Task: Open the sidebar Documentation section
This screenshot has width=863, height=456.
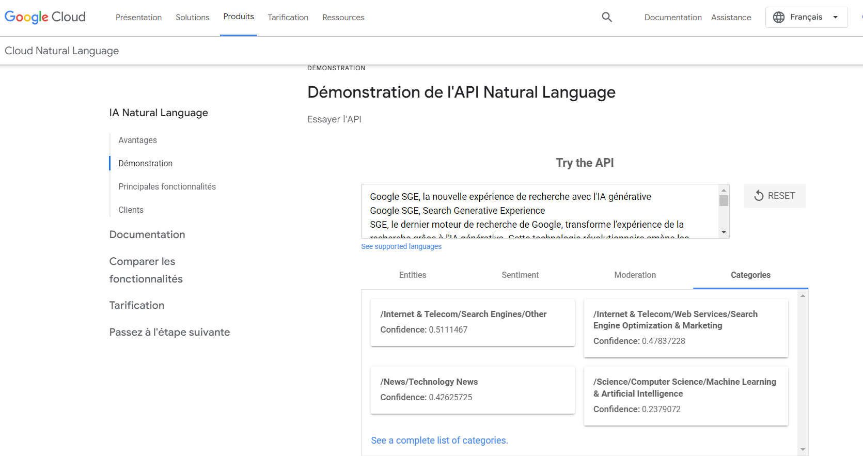Action: point(147,234)
